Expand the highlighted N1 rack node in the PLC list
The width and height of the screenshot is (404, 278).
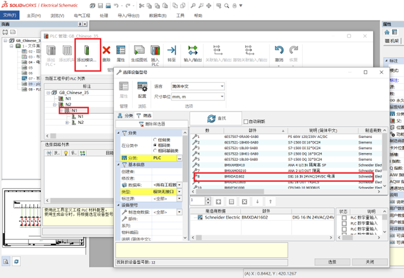point(62,110)
